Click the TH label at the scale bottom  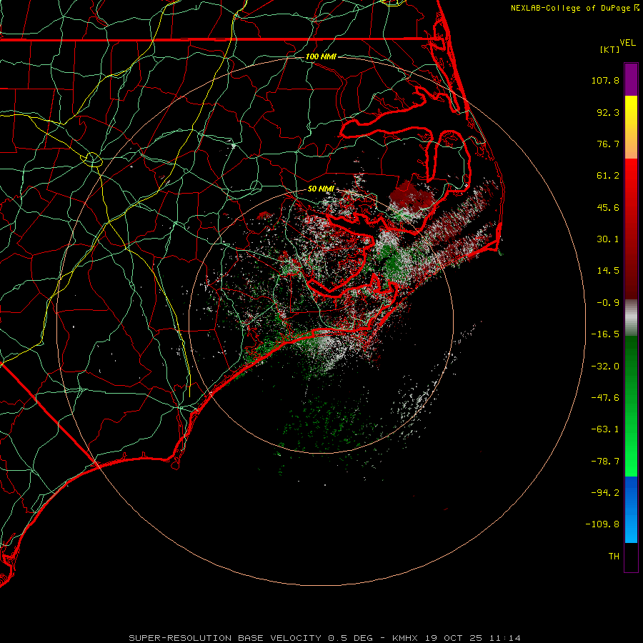coord(614,557)
